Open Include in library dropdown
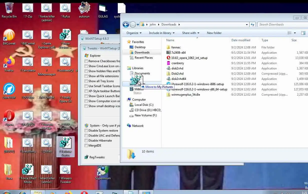This screenshot has height=194, width=308. tap(162, 33)
